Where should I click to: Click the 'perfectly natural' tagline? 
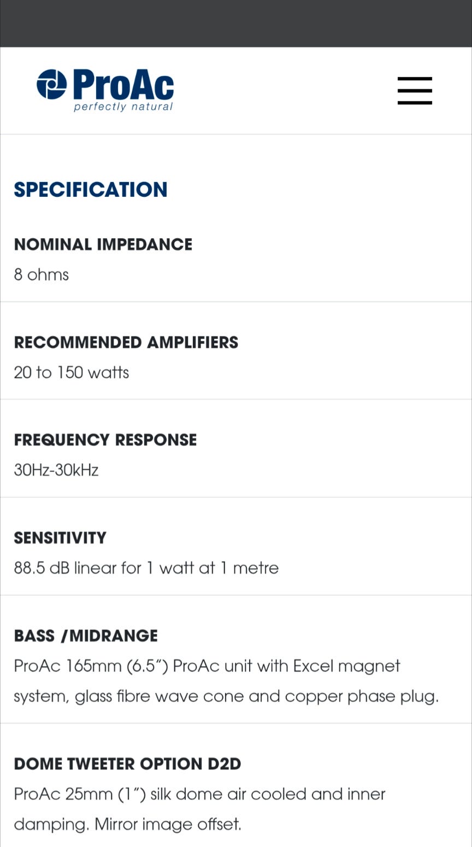123,107
